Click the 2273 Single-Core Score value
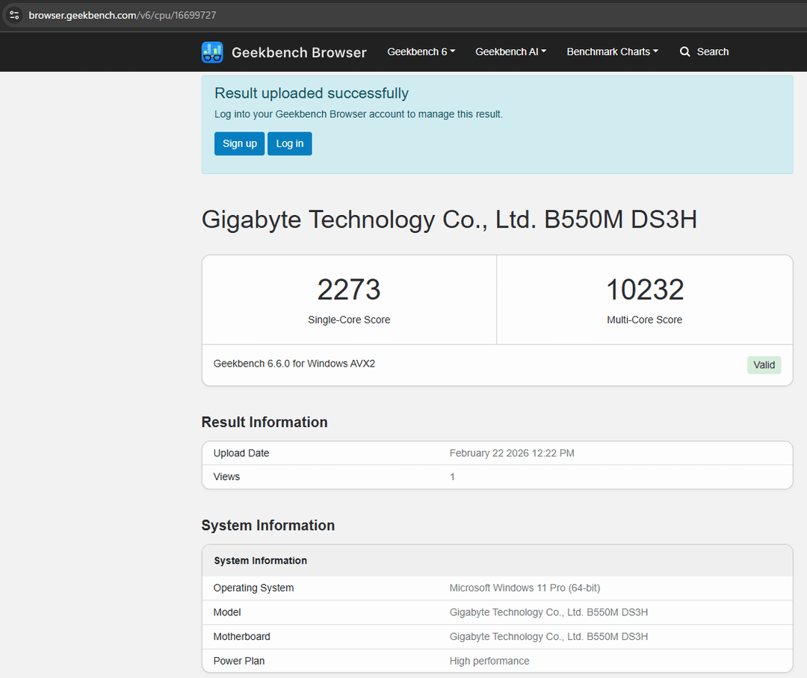This screenshot has width=807, height=678. tap(349, 290)
